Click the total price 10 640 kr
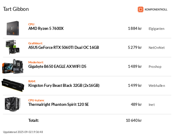This screenshot has height=136, width=174. (x=134, y=120)
